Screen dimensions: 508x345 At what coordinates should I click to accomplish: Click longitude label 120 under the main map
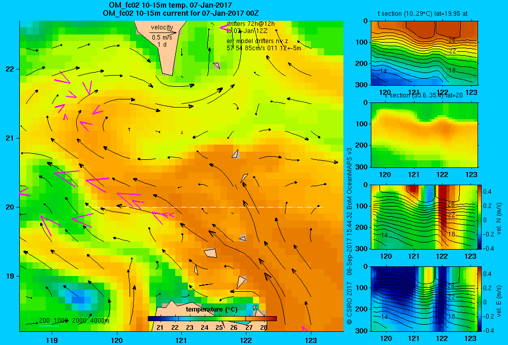(117, 340)
